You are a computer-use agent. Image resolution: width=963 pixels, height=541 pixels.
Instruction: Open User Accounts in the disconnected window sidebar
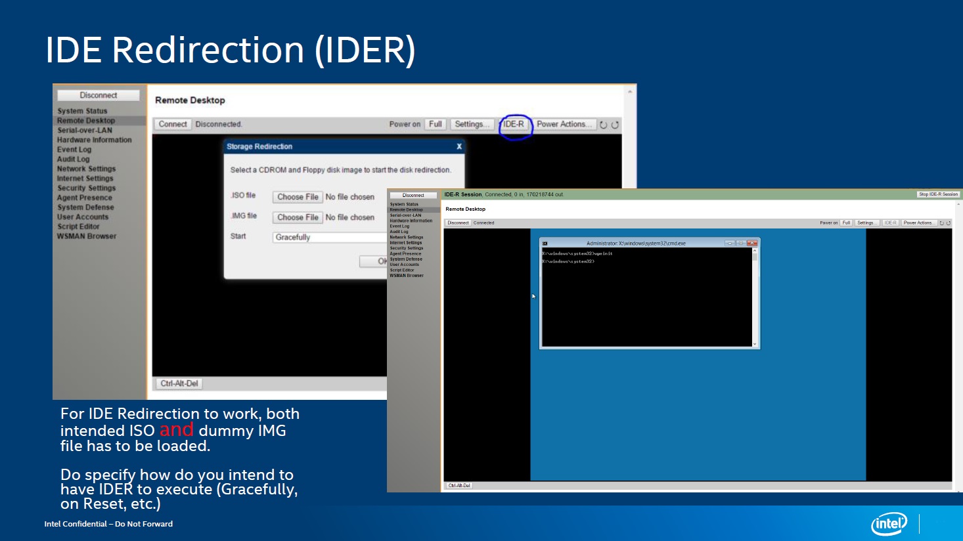pos(83,217)
